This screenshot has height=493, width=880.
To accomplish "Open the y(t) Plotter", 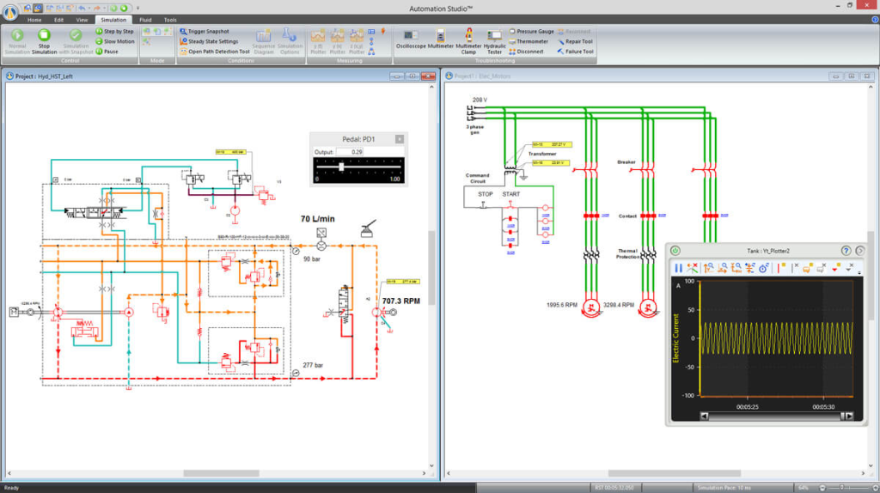I will [x=318, y=42].
